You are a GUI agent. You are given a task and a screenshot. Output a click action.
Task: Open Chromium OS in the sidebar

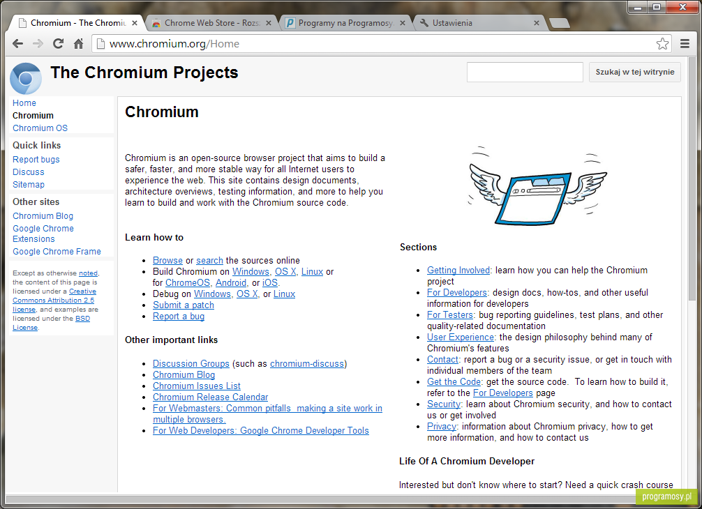click(x=40, y=128)
